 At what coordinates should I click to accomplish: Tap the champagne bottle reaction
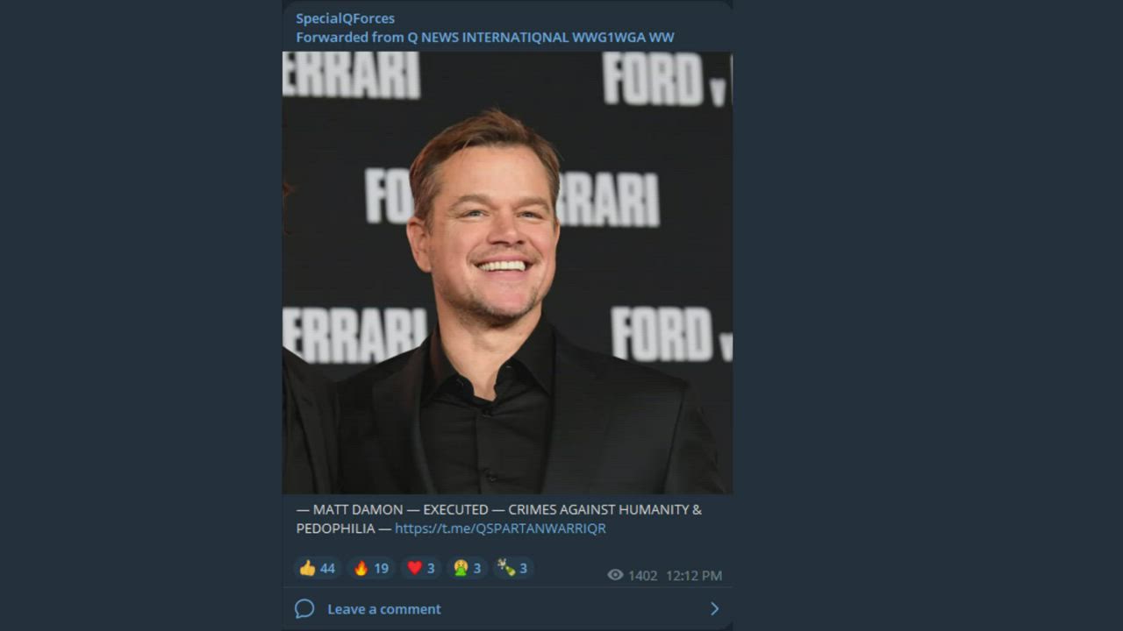tap(513, 568)
